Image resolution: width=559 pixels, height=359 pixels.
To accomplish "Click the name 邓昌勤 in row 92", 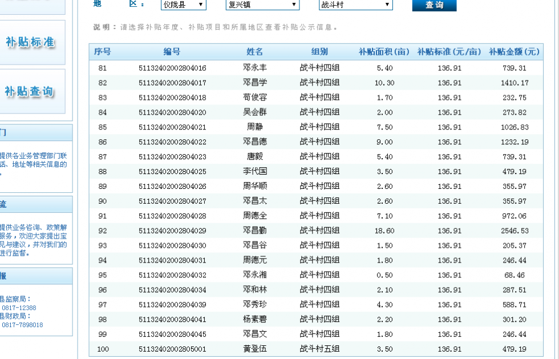I will pos(255,231).
